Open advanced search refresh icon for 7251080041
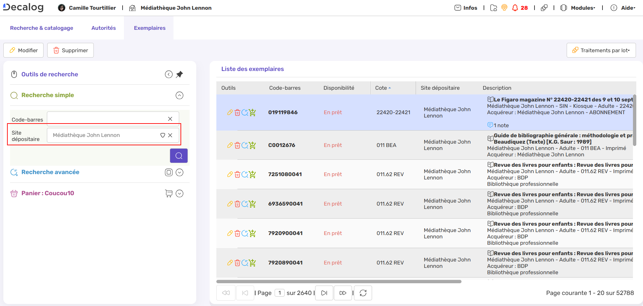Viewport: 643px width, 306px height. pos(245,174)
